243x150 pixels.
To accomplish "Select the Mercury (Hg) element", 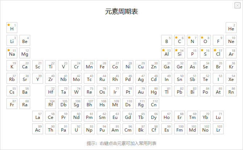I will click(x=154, y=91).
